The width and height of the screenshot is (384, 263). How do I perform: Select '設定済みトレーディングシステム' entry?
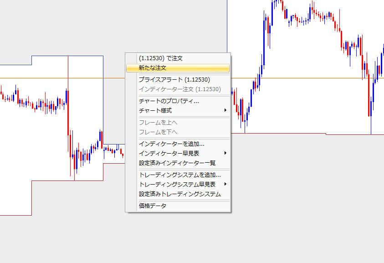[x=178, y=194]
